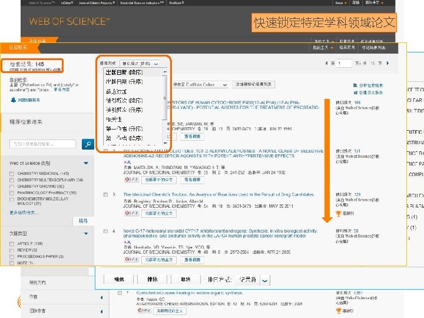The height and width of the screenshot is (318, 424).
Task: Click S·F·X icon under Medicinal Chemist's Toolbox record
Action: pyautogui.click(x=131, y=213)
